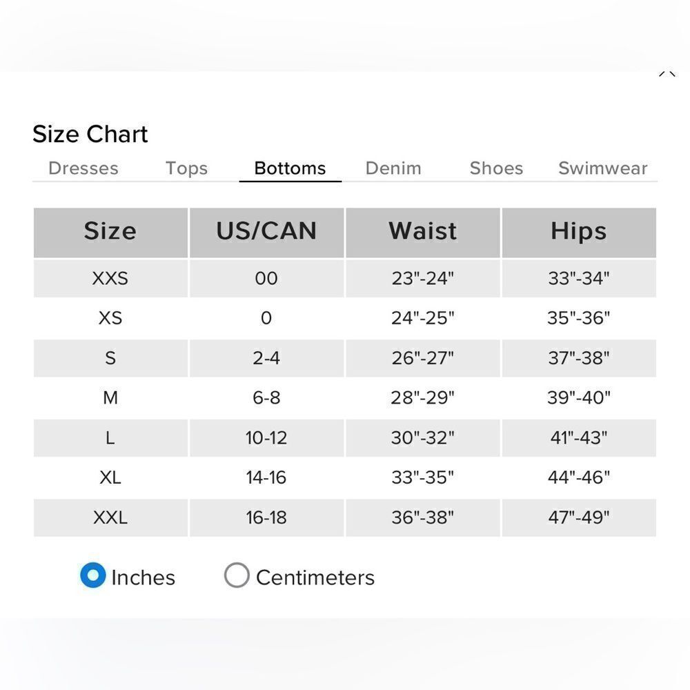Click the L US/CAN 10-12 cell
Viewport: 690px width, 690px height.
[266, 438]
